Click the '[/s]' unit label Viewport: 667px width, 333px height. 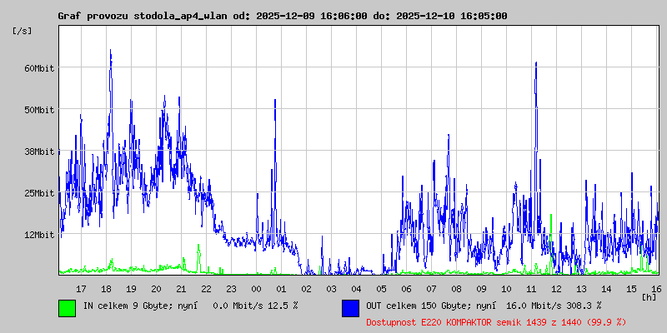(x=23, y=31)
